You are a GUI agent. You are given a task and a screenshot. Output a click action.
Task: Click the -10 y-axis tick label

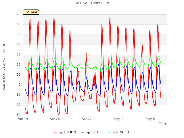tap(18, 95)
